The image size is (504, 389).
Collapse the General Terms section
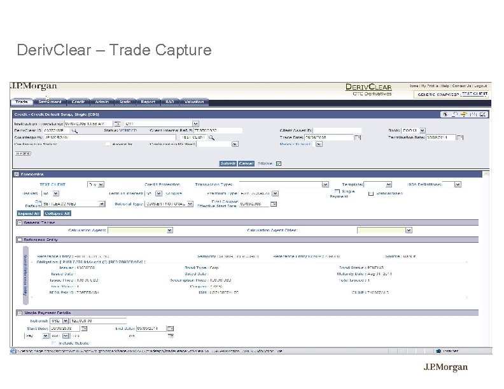[x=20, y=222]
